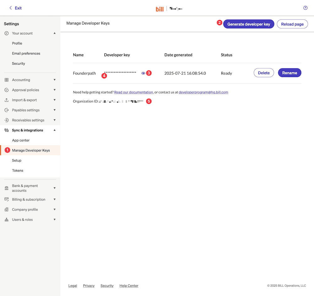
Task: Open the help question mark icon
Action: [x=305, y=8]
